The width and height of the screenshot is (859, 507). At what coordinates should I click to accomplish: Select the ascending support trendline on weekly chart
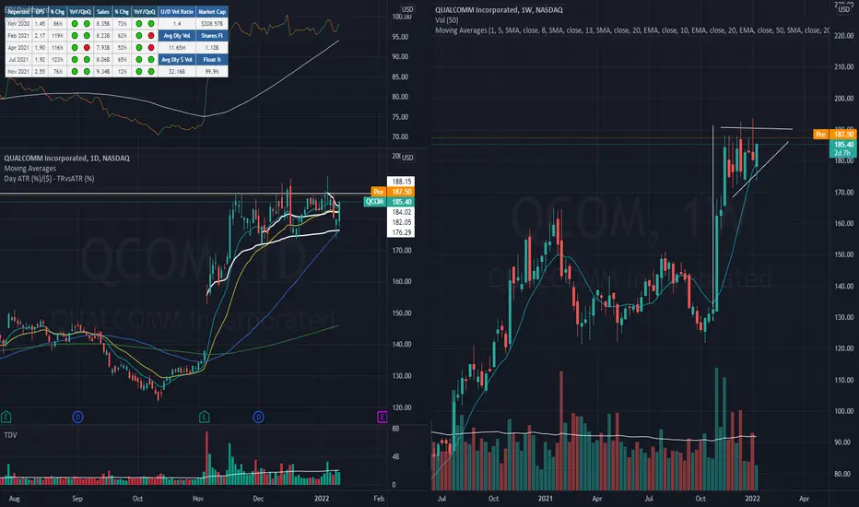pyautogui.click(x=760, y=170)
